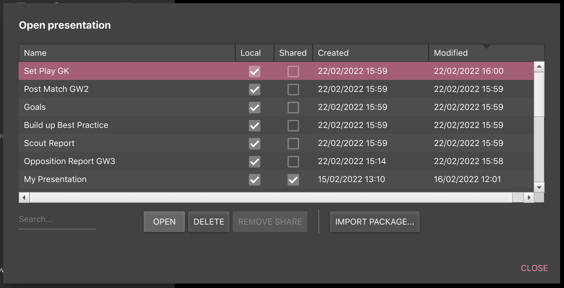Toggle Local checkbox for Build up Best Practice
The image size is (564, 288).
tap(255, 125)
